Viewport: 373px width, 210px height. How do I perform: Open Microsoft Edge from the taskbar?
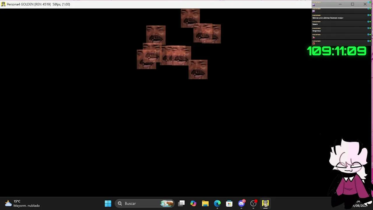pyautogui.click(x=217, y=203)
